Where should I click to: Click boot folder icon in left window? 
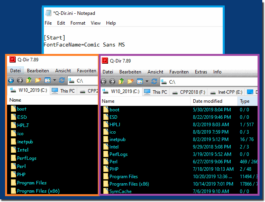13,109
